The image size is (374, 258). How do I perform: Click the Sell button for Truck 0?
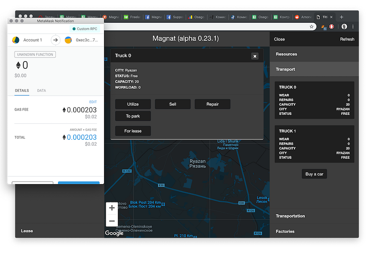coord(173,104)
